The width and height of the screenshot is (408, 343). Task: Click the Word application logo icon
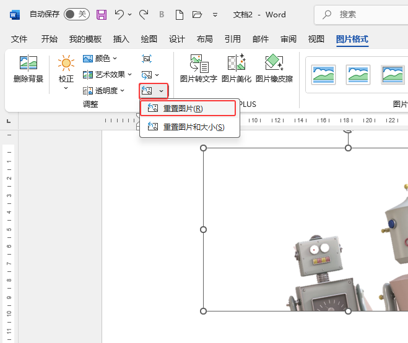[15, 15]
